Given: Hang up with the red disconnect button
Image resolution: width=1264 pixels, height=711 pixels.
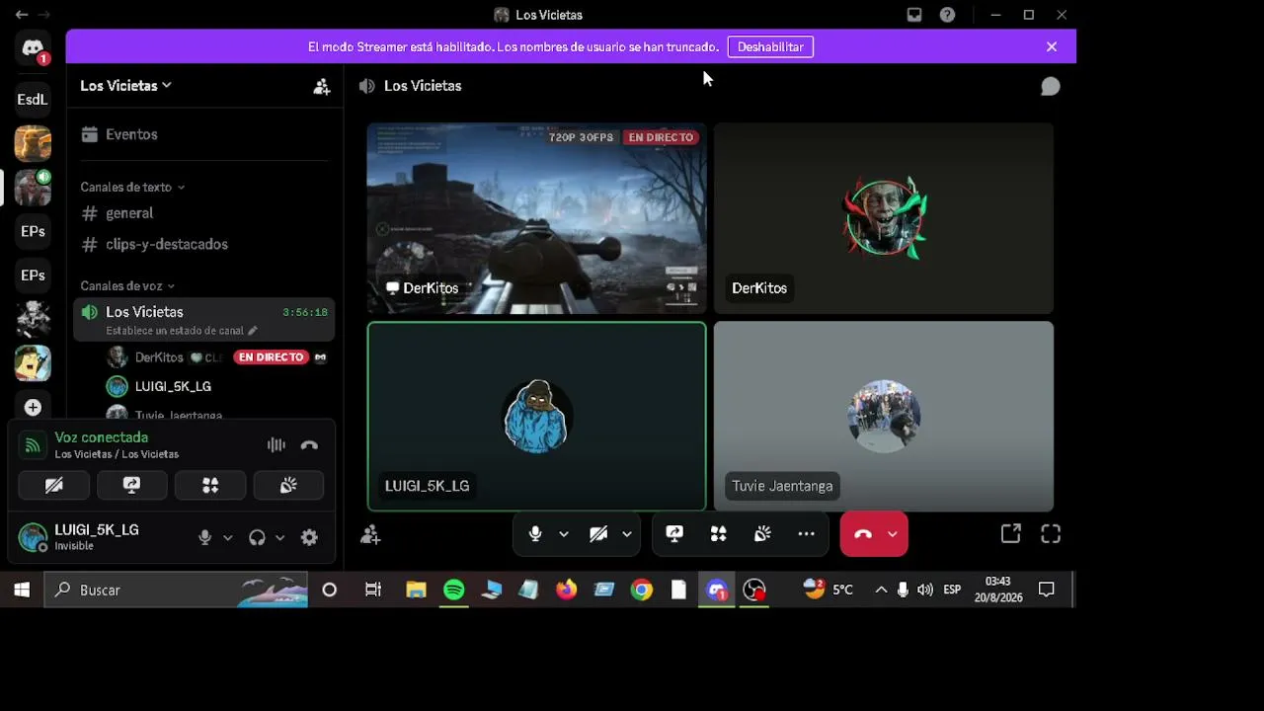Looking at the screenshot, I should tap(862, 534).
